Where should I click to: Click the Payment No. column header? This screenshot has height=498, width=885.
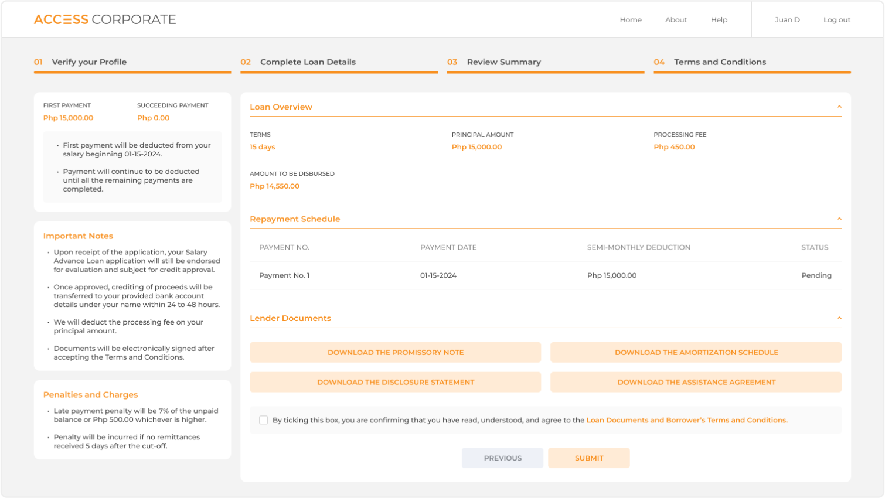(284, 247)
